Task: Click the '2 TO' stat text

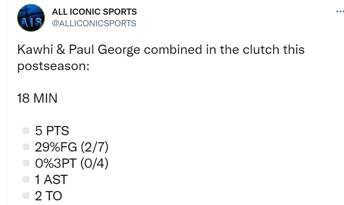Action: pyautogui.click(x=48, y=196)
